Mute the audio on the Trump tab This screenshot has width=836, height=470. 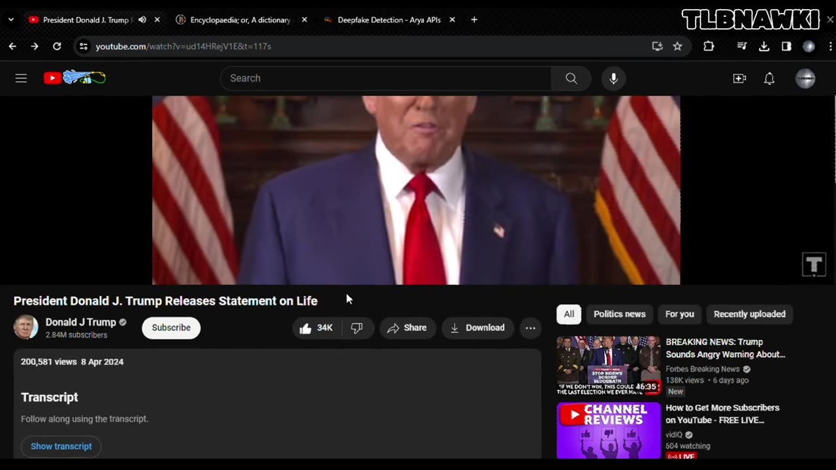click(142, 20)
